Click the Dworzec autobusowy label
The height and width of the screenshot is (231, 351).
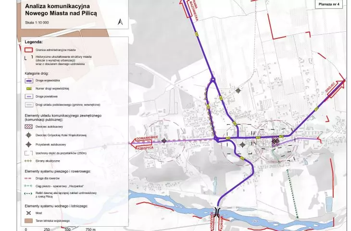49,127
